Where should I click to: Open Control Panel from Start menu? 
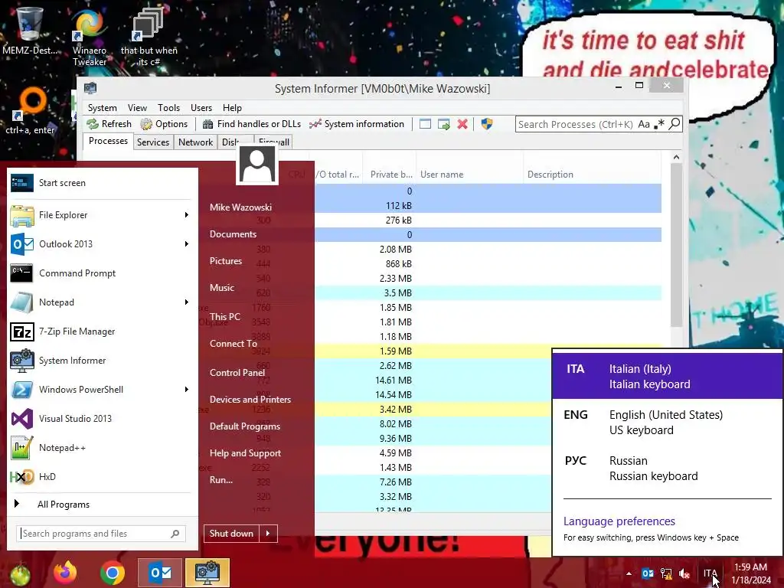point(237,373)
